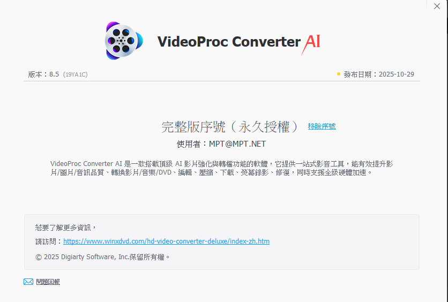The height and width of the screenshot is (302, 448).
Task: Click the 請訪問 label before the URL
Action: [49, 241]
